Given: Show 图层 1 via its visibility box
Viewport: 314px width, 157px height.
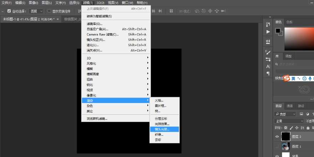Looking at the screenshot, I should pyautogui.click(x=277, y=146).
